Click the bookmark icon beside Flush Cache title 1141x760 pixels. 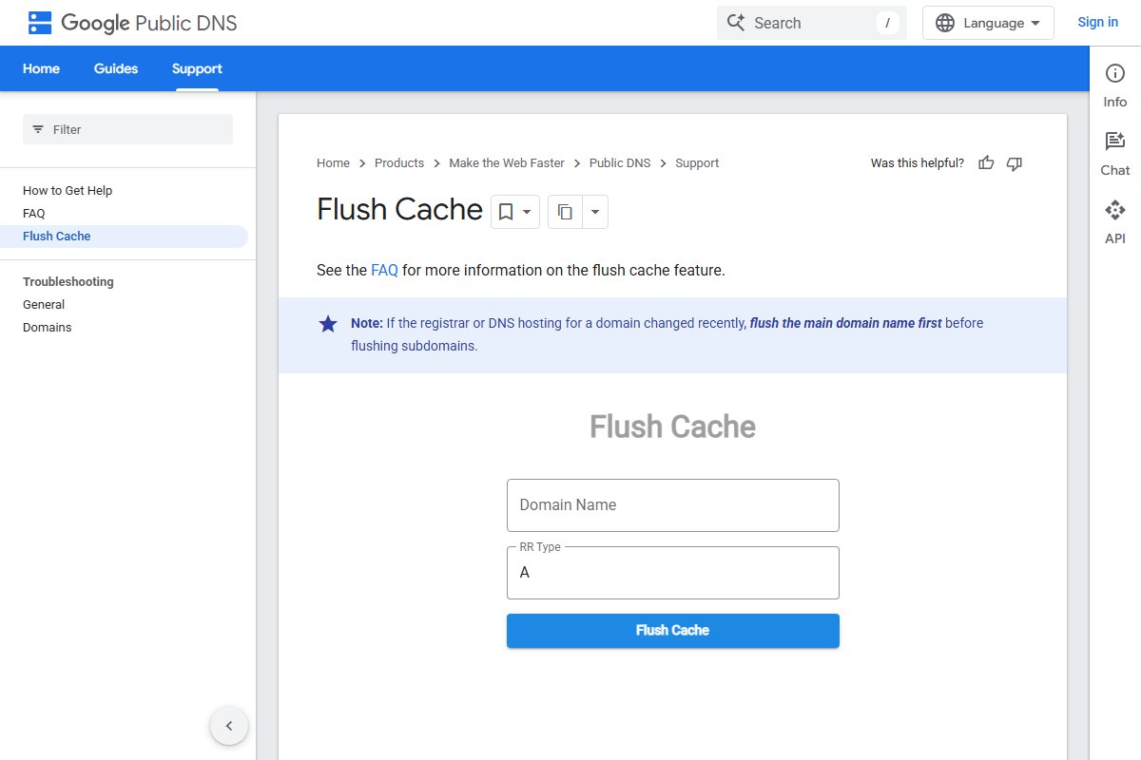point(507,212)
